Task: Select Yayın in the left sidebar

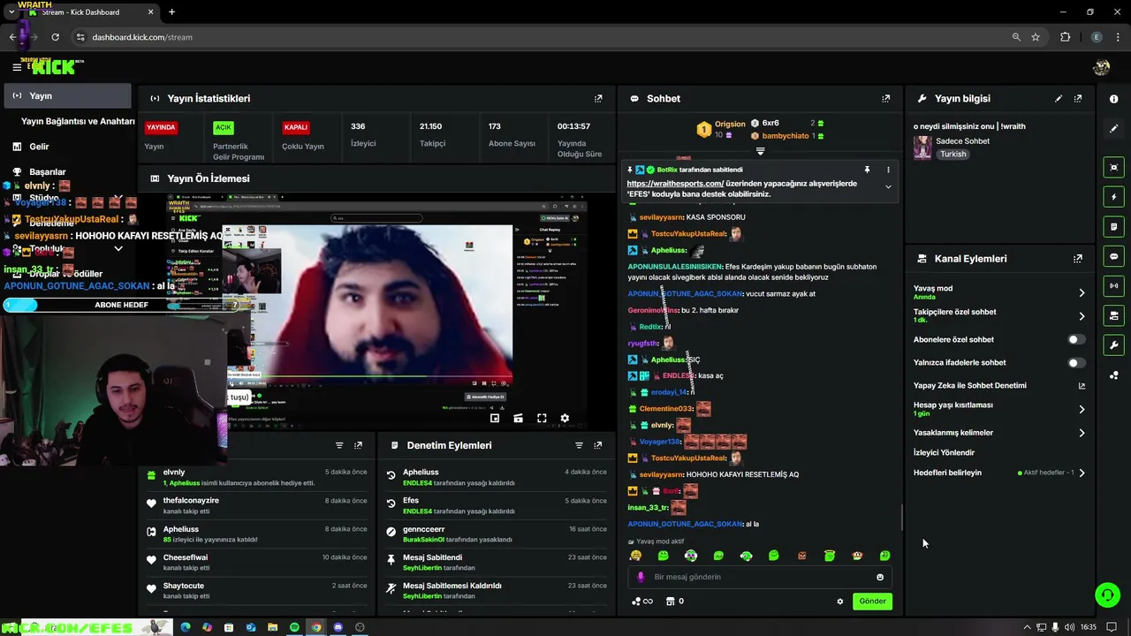Action: pyautogui.click(x=67, y=95)
